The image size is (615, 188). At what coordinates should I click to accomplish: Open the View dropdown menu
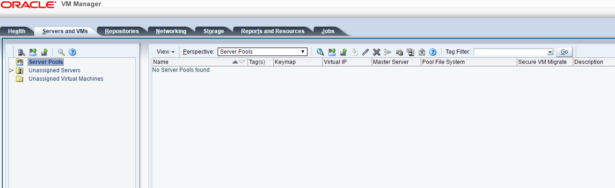tap(165, 52)
